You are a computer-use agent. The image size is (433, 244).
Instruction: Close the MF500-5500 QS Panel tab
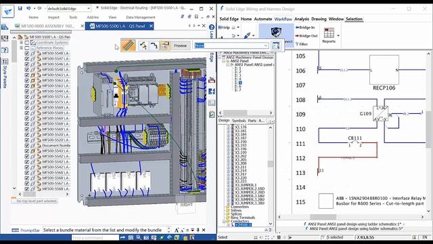click(151, 26)
